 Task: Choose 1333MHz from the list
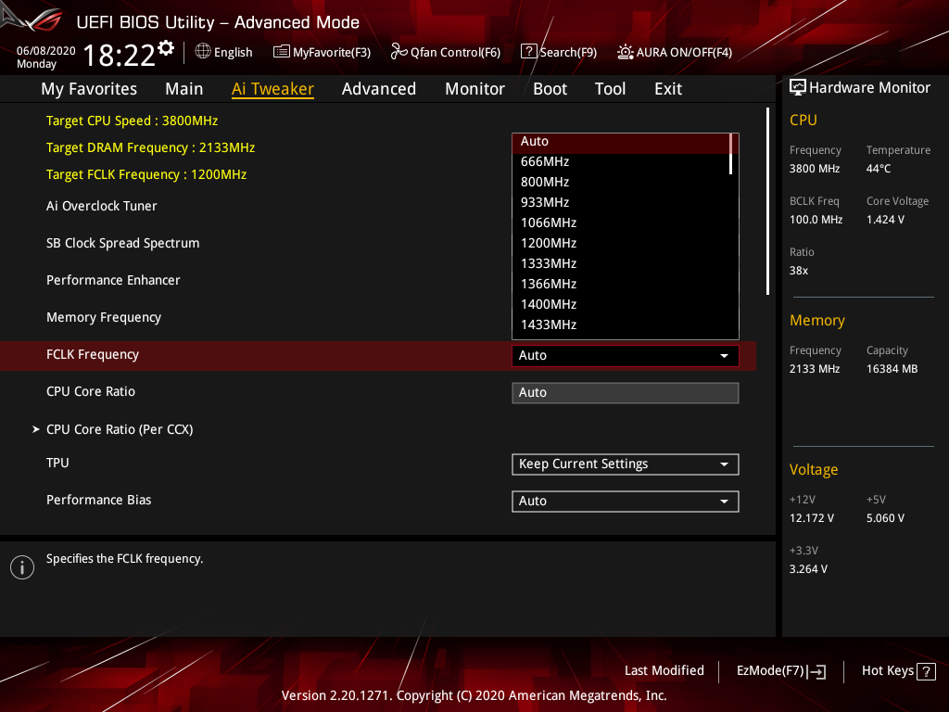coord(621,263)
